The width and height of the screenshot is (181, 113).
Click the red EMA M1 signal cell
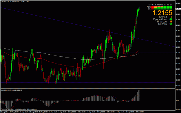[153, 9]
